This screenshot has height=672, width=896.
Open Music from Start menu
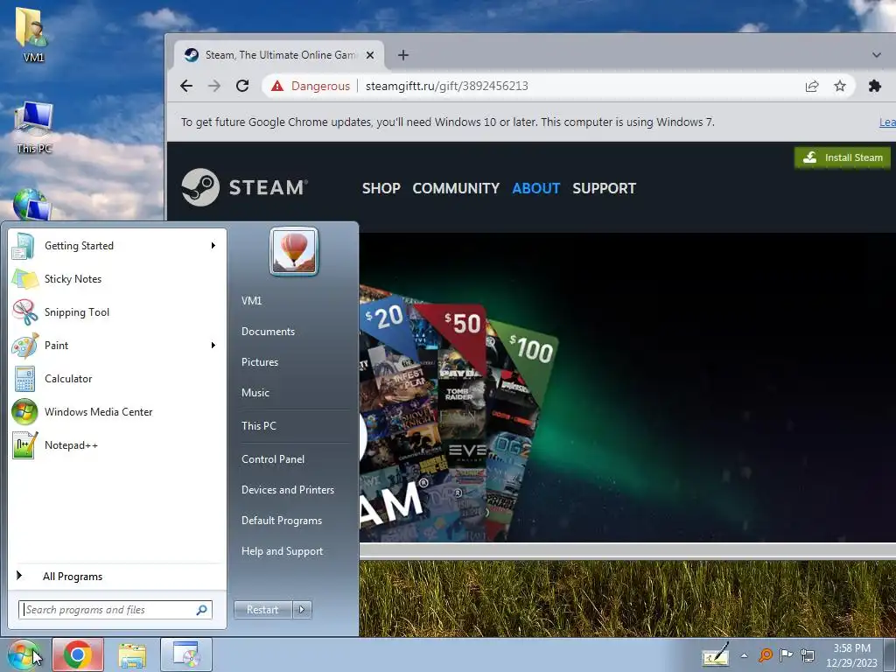pyautogui.click(x=255, y=393)
